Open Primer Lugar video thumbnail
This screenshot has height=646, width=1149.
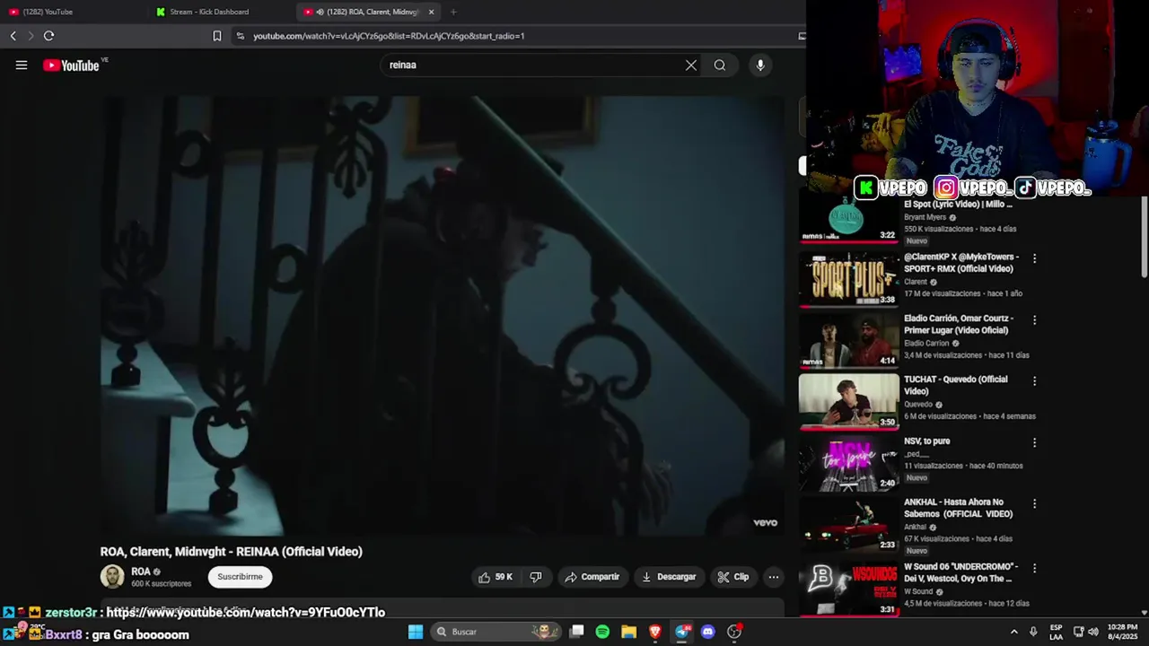(848, 341)
